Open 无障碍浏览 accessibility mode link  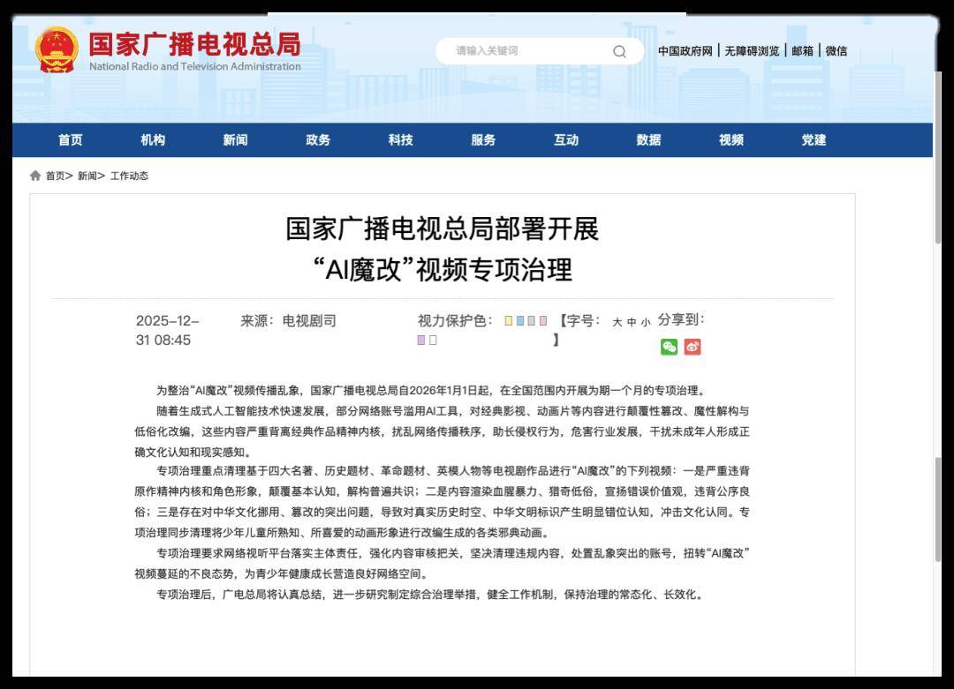click(x=752, y=51)
